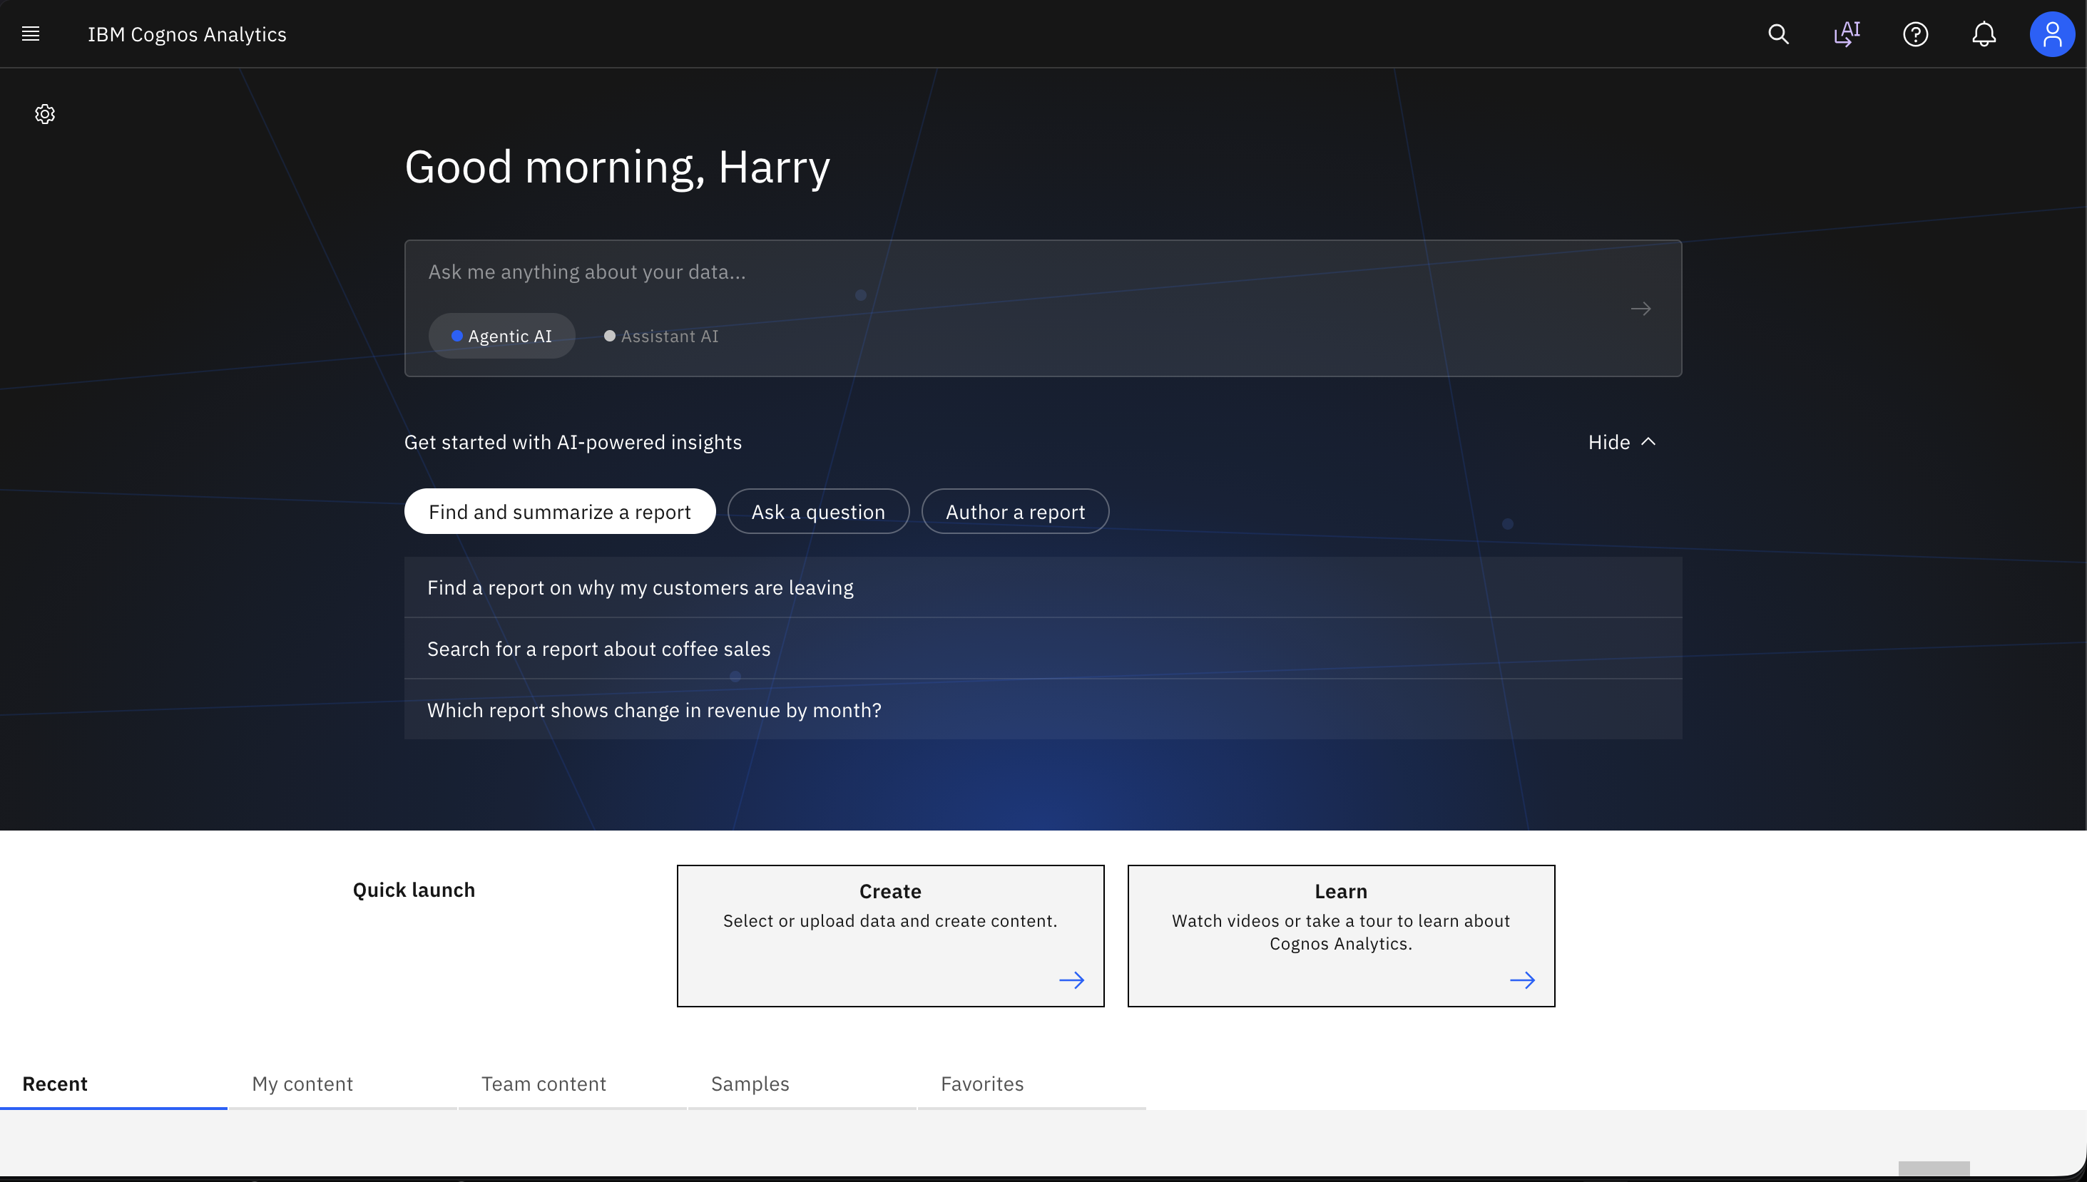Open the home page settings gear
Viewport: 2087px width, 1182px height.
pos(45,113)
